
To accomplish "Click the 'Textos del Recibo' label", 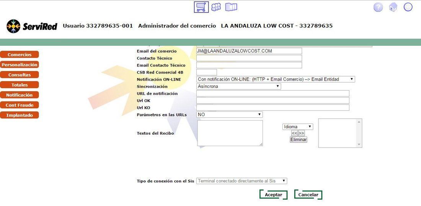I will [x=155, y=133].
